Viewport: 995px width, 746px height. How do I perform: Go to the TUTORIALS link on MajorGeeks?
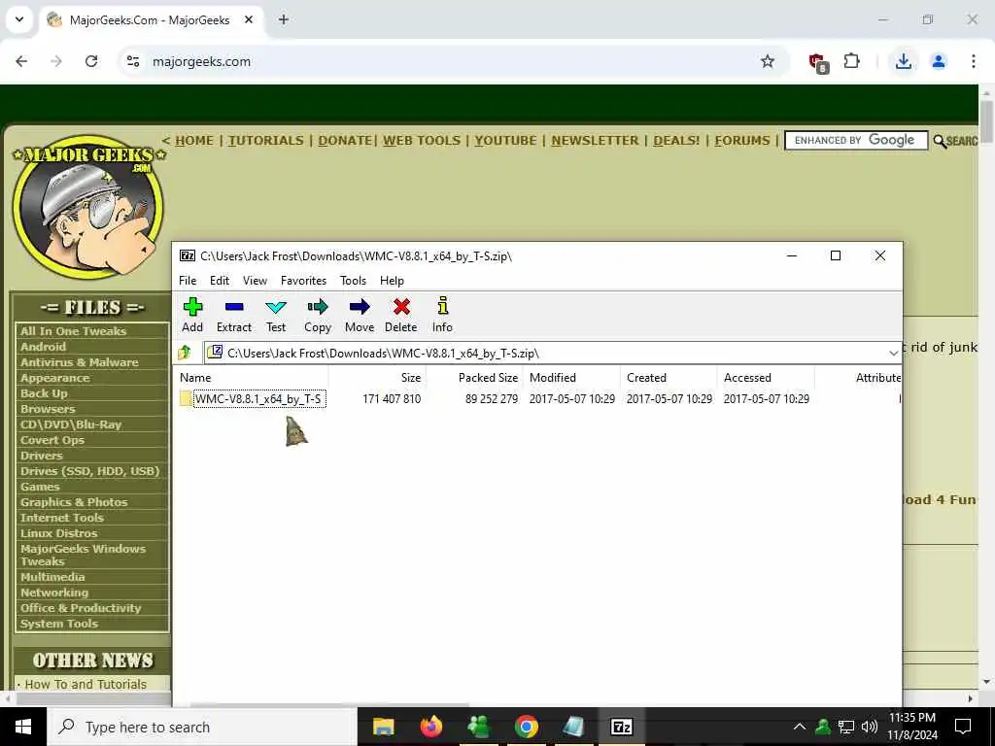(266, 141)
